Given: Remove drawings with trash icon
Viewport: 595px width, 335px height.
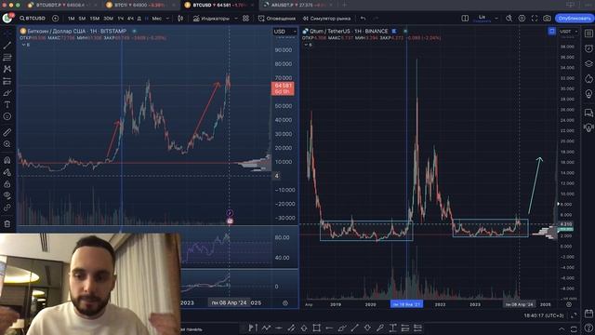Looking at the screenshot, I should (x=7, y=223).
